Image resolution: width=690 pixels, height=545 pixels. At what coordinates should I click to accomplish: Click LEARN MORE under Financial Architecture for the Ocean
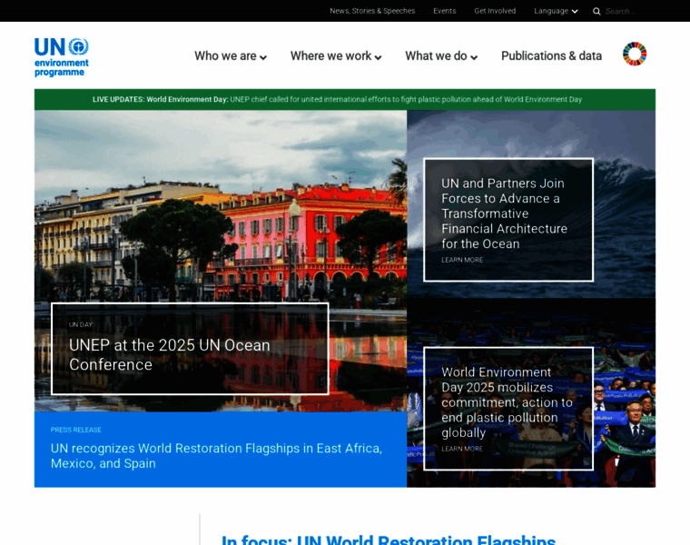tap(462, 260)
